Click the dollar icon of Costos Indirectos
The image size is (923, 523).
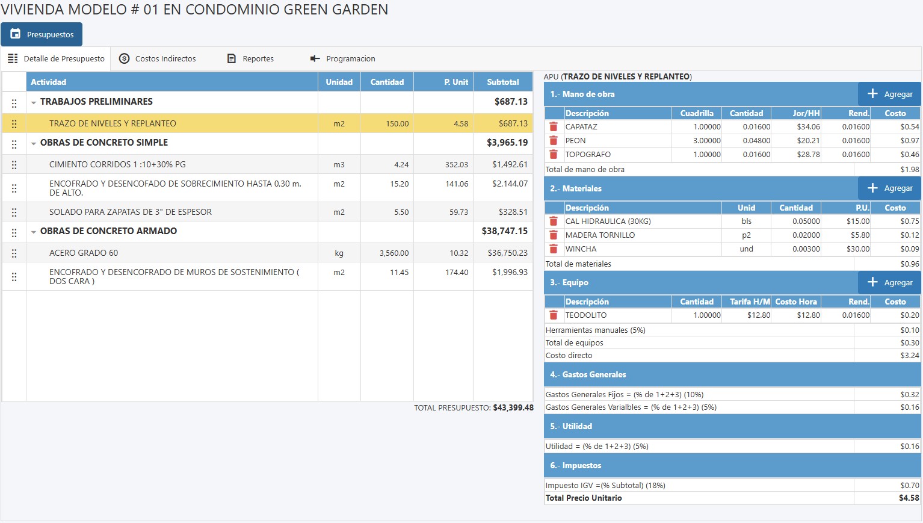[125, 58]
